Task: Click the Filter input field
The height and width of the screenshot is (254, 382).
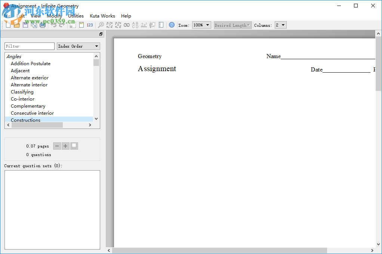Action: (30, 46)
